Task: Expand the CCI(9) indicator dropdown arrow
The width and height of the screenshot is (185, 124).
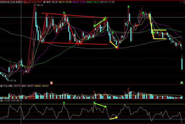Action: [x=1, y=101]
